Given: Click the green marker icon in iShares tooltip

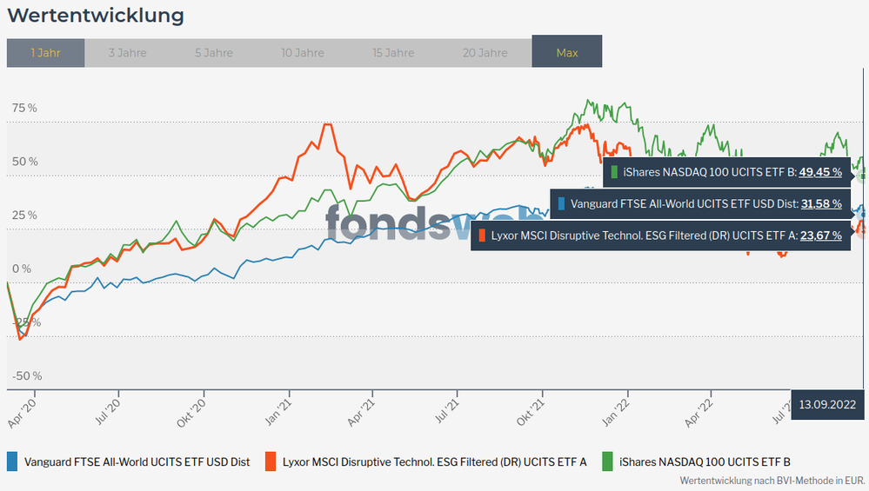Looking at the screenshot, I should tap(615, 172).
